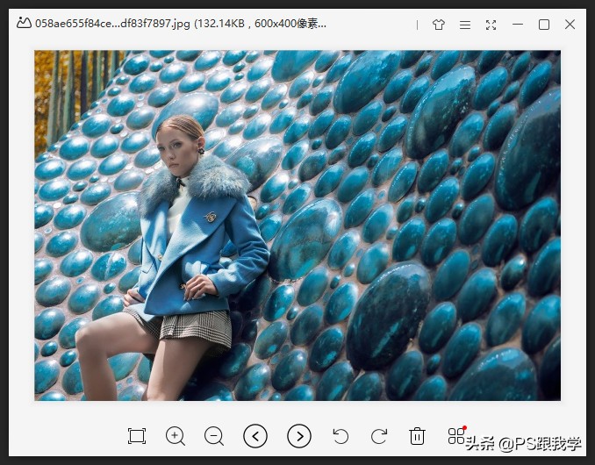Rotate the image clockwise
595x465 pixels.
tap(379, 436)
